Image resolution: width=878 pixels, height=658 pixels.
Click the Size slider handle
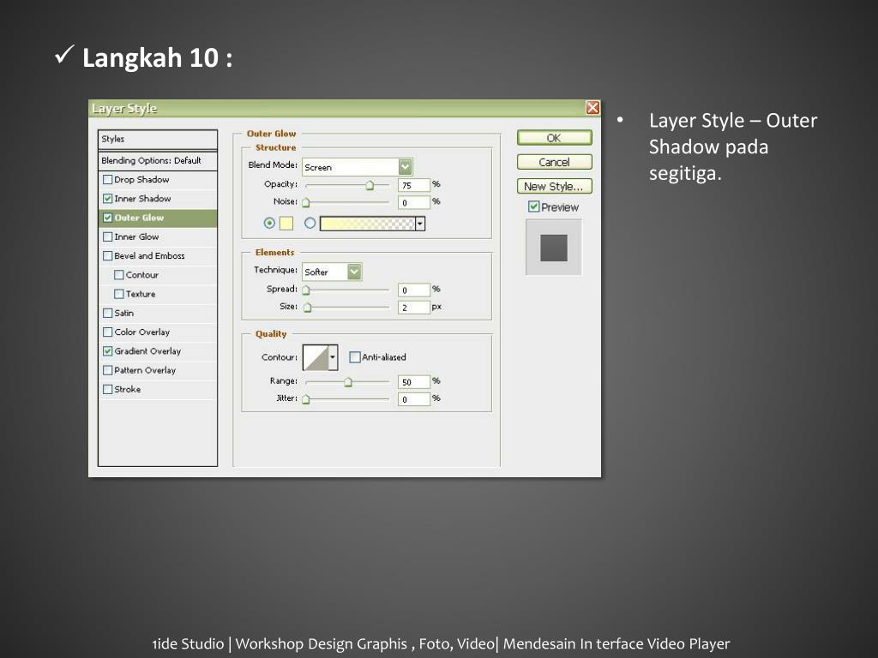[308, 308]
